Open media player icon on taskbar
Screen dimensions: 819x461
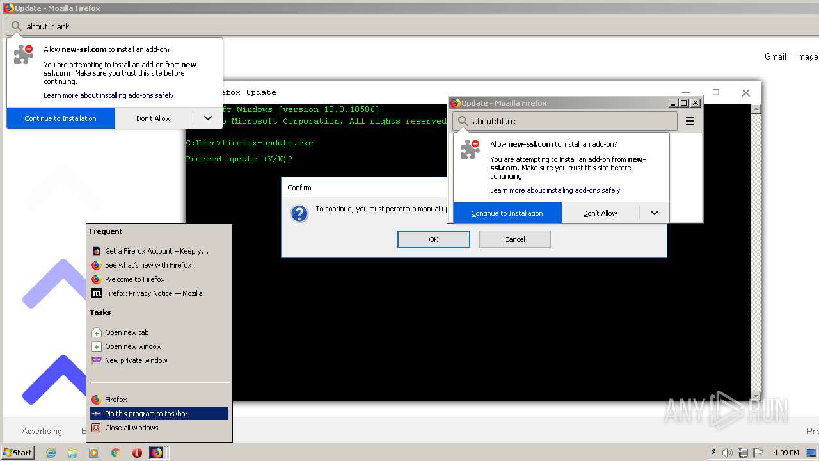(x=94, y=453)
